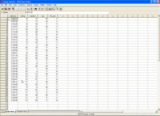Open the Dialog Recall toolbar button
The width and height of the screenshot is (160, 116).
click(13, 9)
